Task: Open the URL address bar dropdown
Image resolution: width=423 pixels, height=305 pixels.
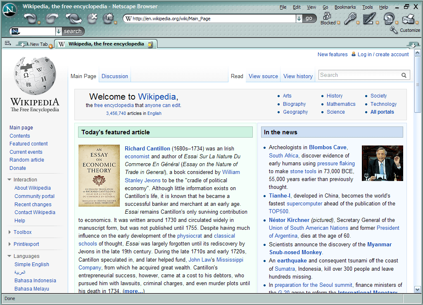Action: coord(299,18)
